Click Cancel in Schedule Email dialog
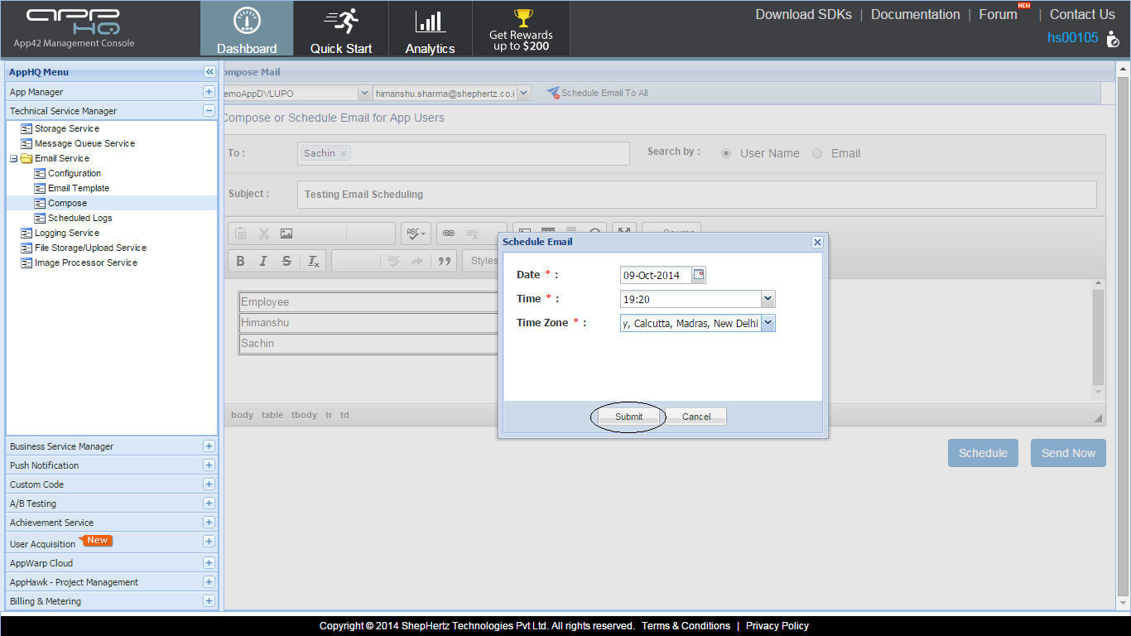The width and height of the screenshot is (1131, 636). point(696,417)
